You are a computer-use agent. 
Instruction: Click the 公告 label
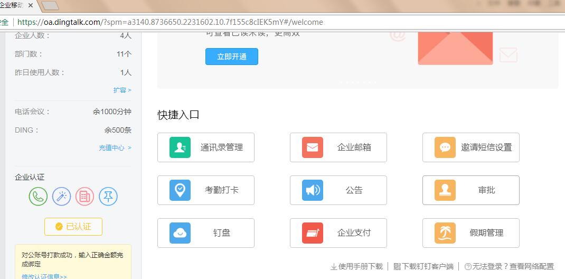354,190
